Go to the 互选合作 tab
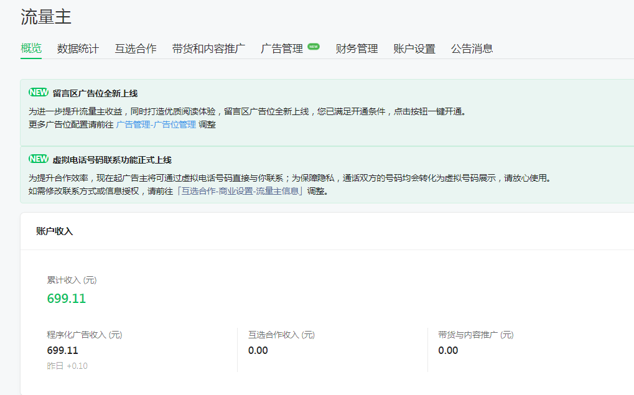The image size is (634, 395). coord(136,49)
